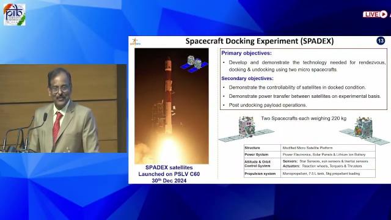Click the 'Primary objectives:' heading

pyautogui.click(x=246, y=53)
